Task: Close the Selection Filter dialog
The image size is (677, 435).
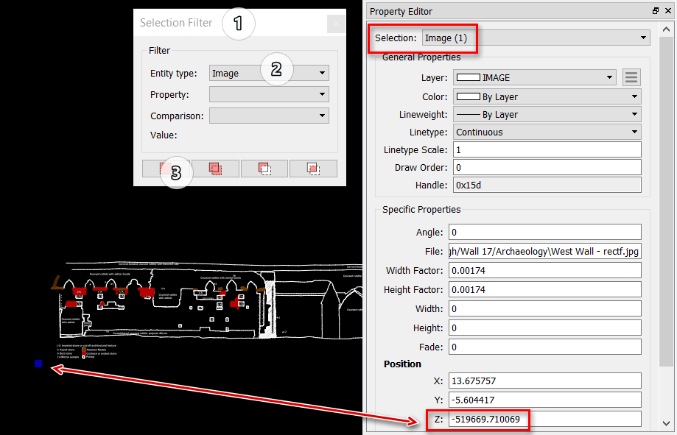Action: pos(336,24)
